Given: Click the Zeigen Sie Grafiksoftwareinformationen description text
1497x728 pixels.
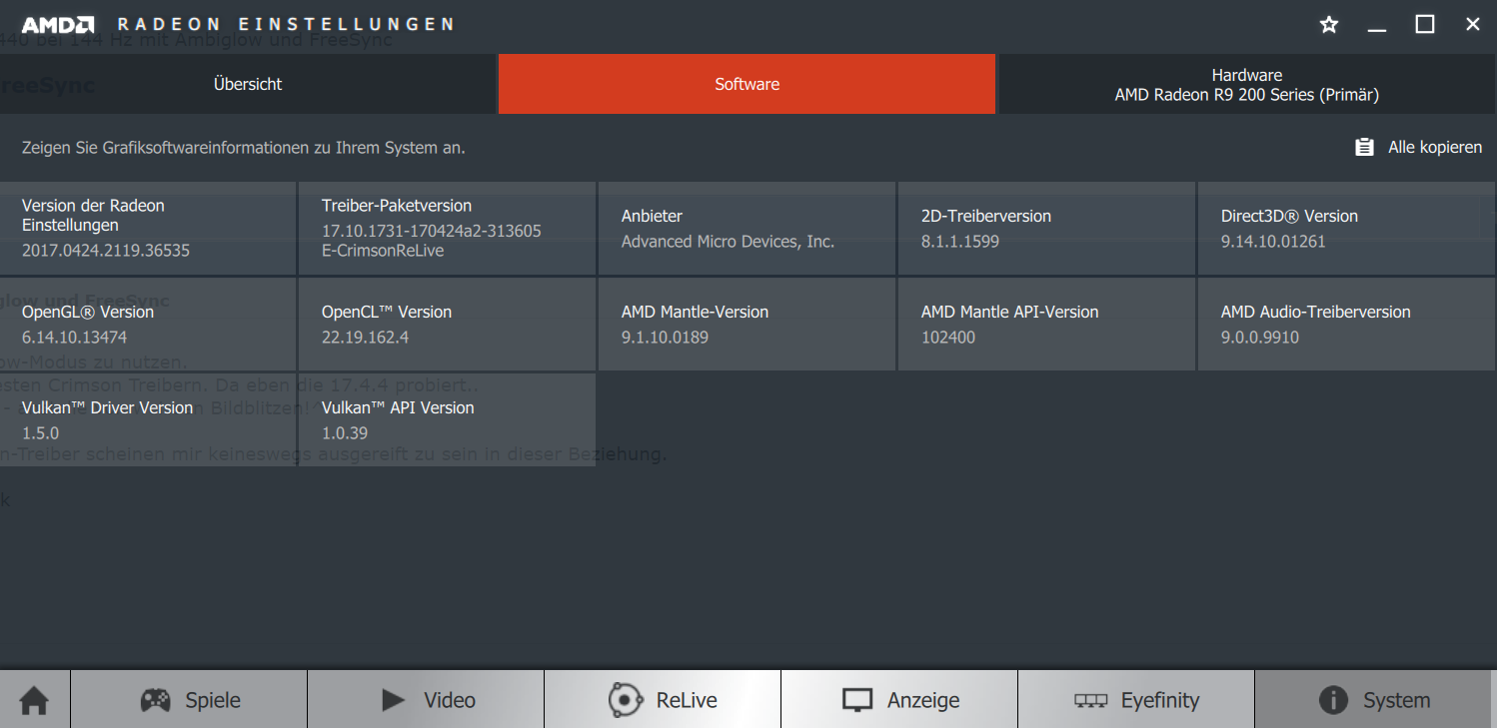Looking at the screenshot, I should [244, 148].
